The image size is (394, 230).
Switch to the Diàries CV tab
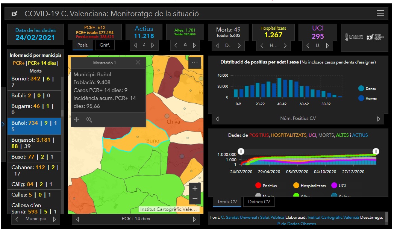click(x=259, y=202)
